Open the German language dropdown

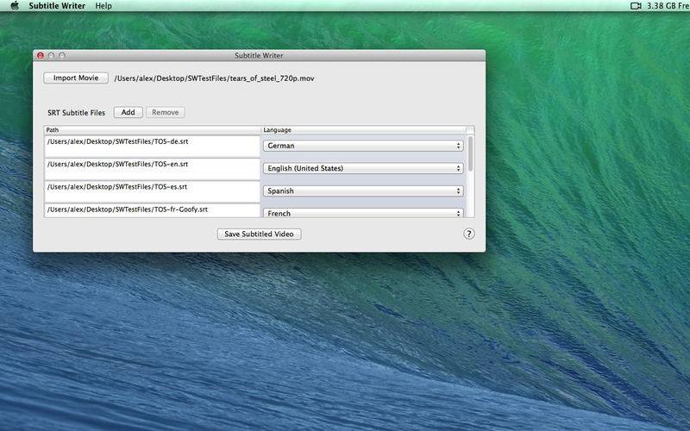[x=363, y=146]
